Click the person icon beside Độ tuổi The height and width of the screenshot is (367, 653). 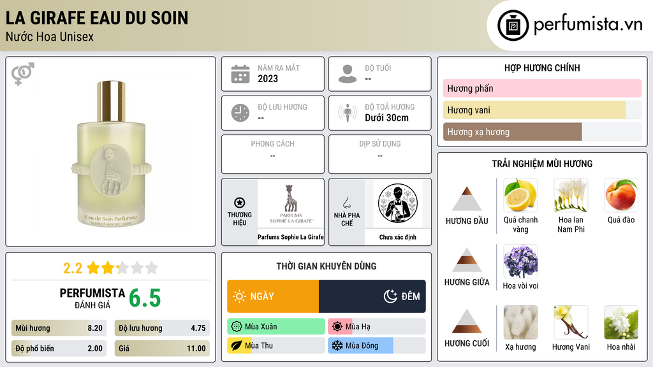click(x=348, y=74)
